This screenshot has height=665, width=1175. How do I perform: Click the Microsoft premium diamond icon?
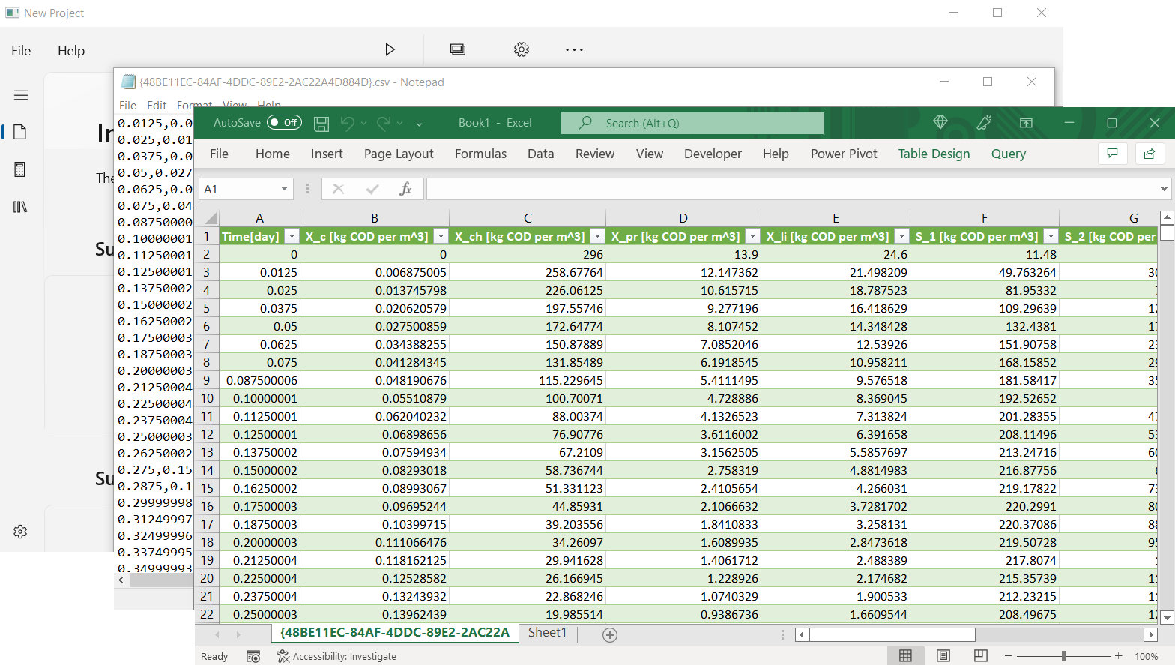[940, 122]
